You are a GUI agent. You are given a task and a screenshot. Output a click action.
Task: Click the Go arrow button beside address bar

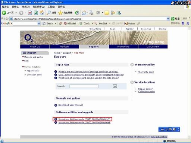(172, 19)
